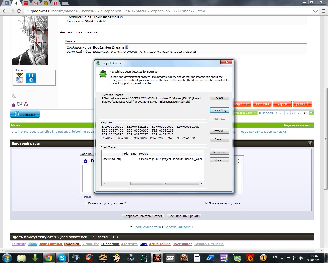This screenshot has width=328, height=263.
Task: Click the EN language indicator in tray
Action: (275, 257)
